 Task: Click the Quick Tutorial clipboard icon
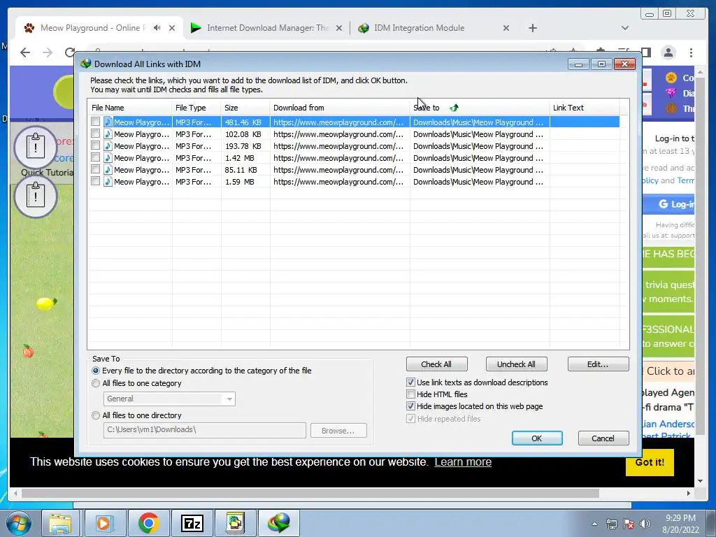[36, 147]
